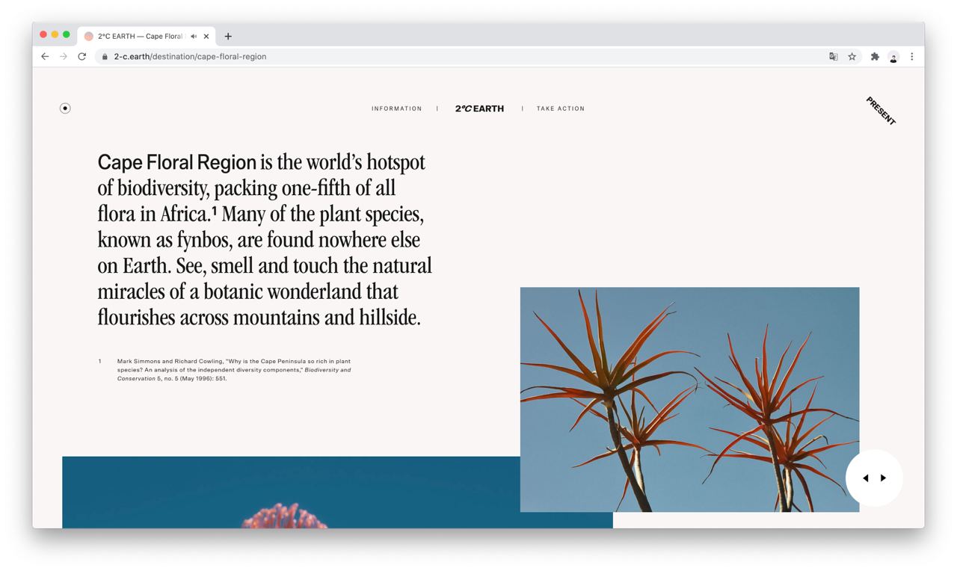Click the "Cape Floral Region" heading text

pos(176,162)
